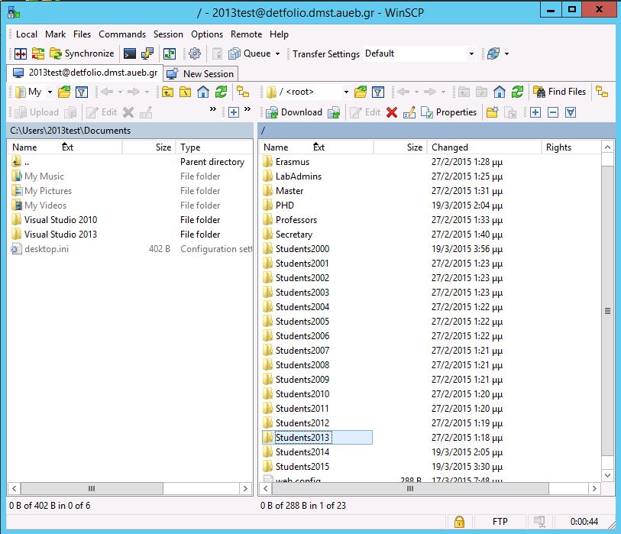Expand Transfer Settings Default dropdown
Screen dimensions: 621x534
coord(471,53)
